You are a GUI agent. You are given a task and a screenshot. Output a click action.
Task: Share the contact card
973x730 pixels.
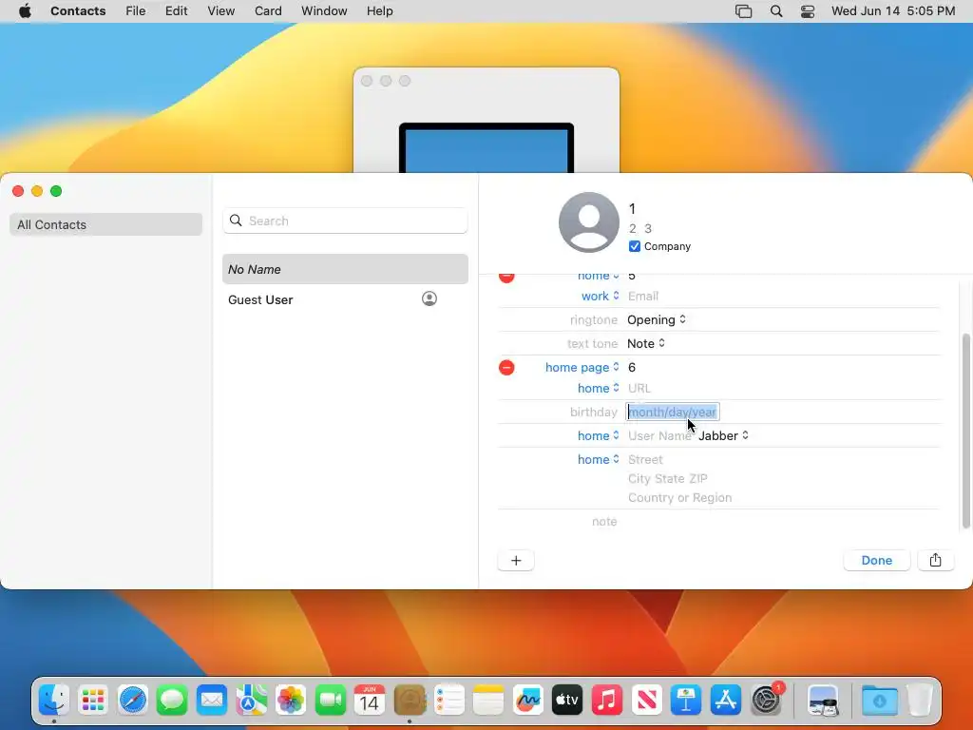935,561
